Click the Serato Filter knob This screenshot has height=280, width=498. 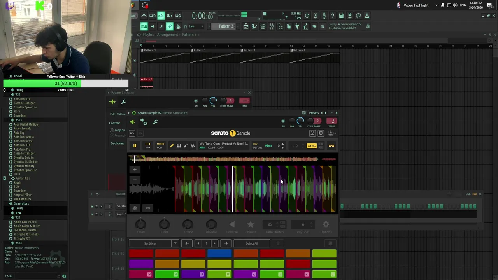click(x=164, y=224)
